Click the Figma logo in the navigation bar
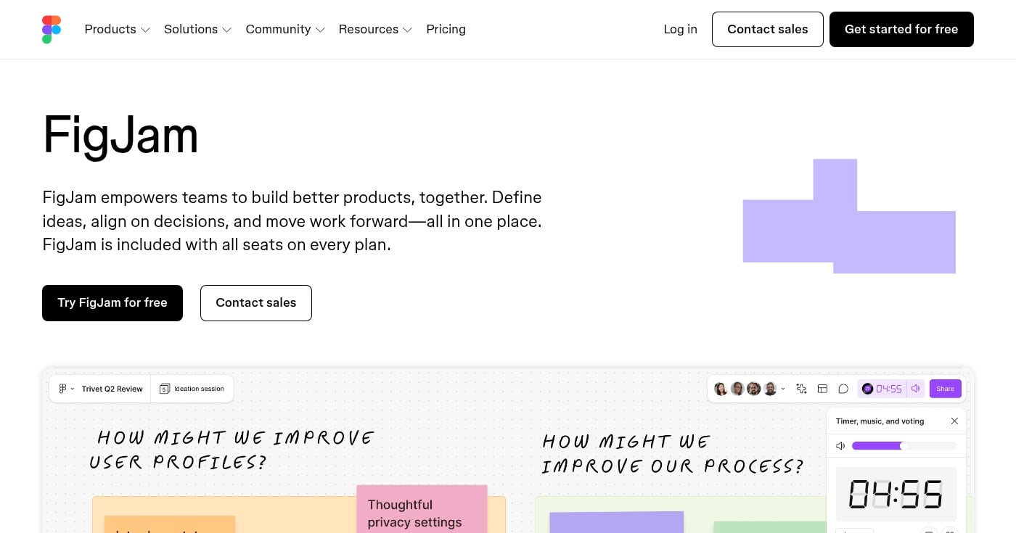This screenshot has height=533, width=1016. (51, 29)
